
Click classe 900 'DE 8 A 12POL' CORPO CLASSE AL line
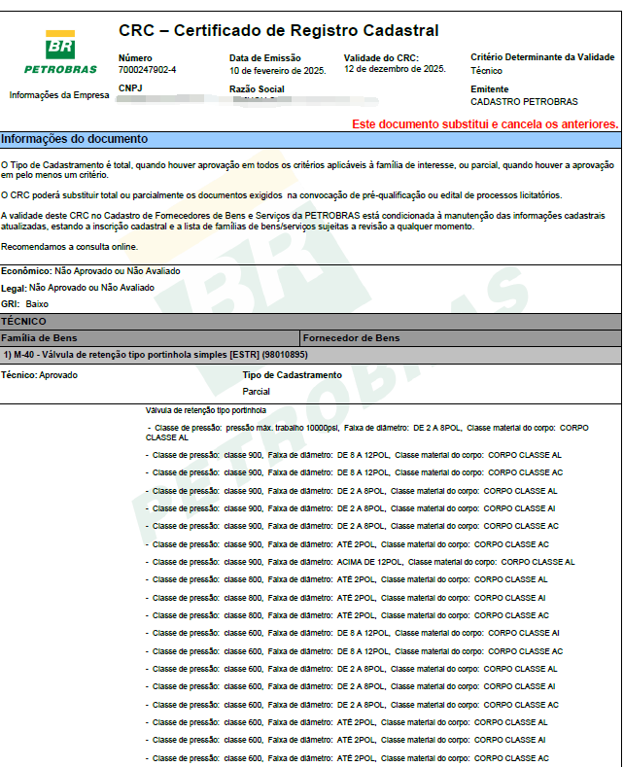pyautogui.click(x=354, y=455)
